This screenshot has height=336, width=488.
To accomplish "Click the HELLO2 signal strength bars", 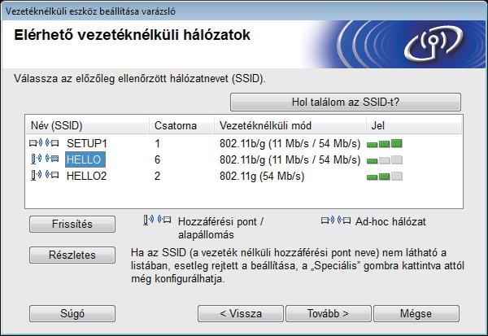I will pyautogui.click(x=385, y=177).
